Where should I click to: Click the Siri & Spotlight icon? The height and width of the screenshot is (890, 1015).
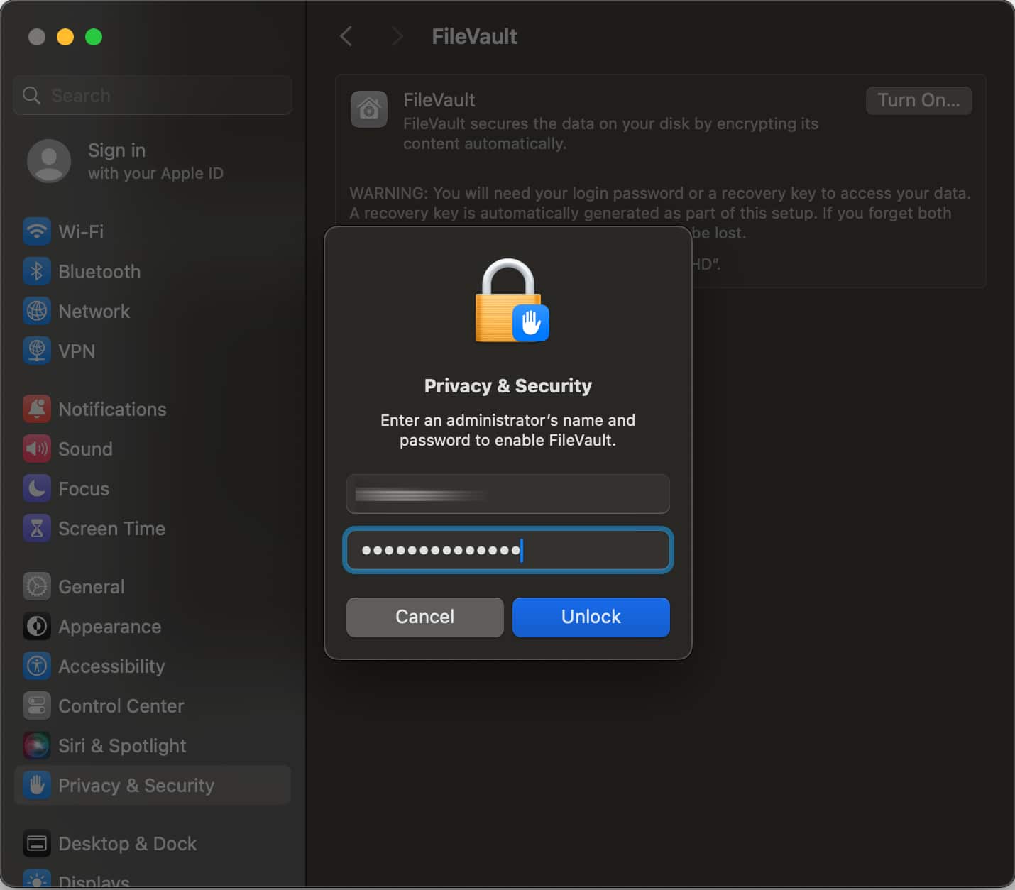[37, 745]
